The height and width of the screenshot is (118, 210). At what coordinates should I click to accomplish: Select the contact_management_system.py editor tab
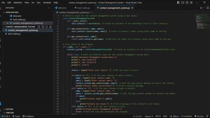[115, 8]
